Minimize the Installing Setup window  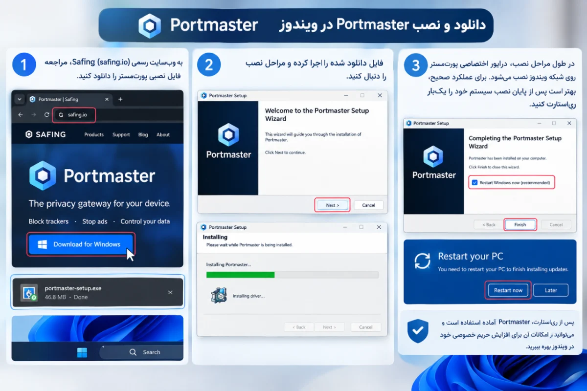point(344,227)
